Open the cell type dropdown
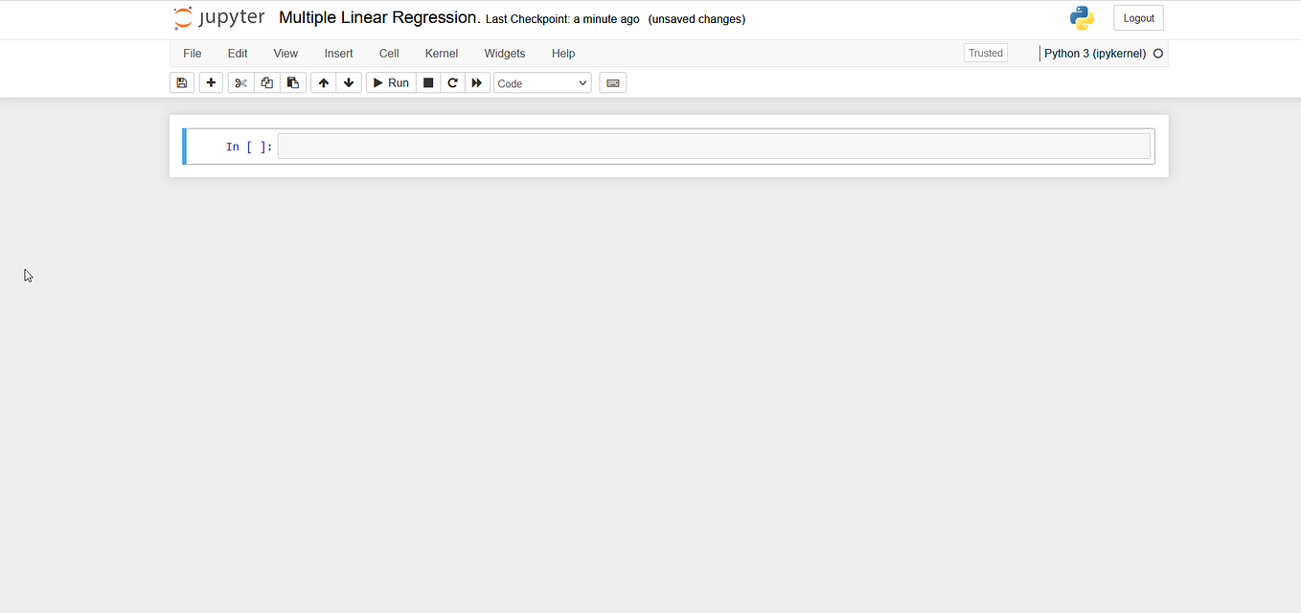 point(541,83)
